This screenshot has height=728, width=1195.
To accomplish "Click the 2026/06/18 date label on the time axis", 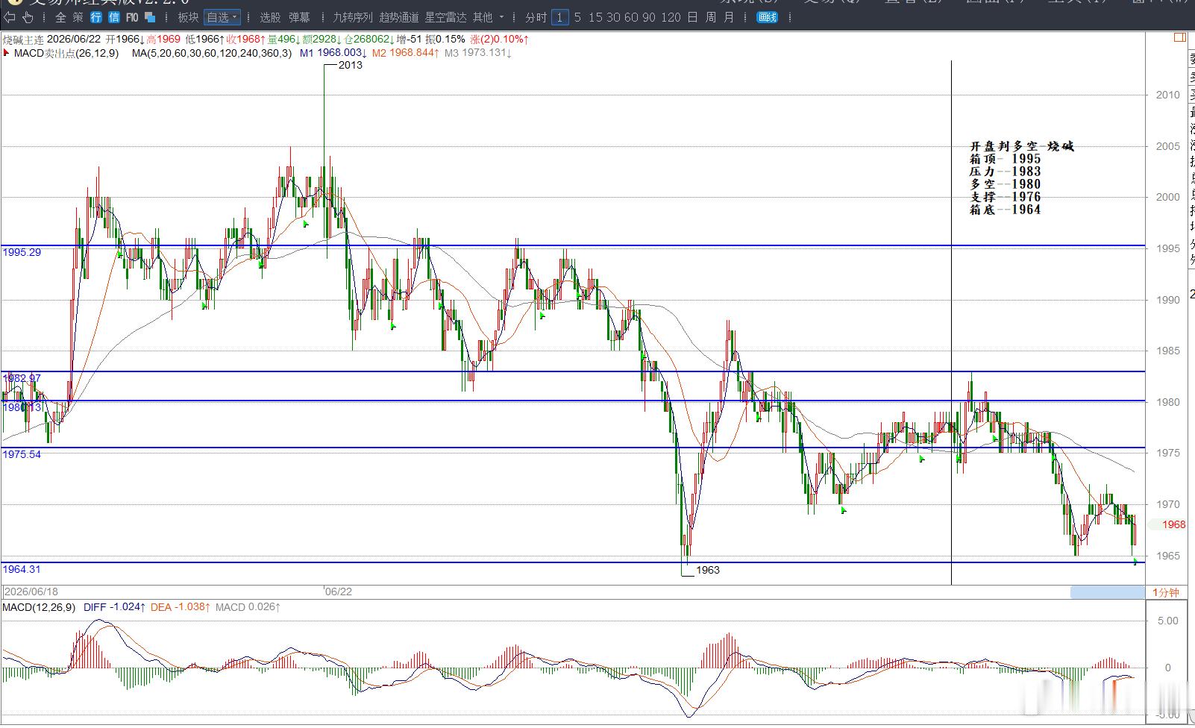I will click(x=31, y=591).
